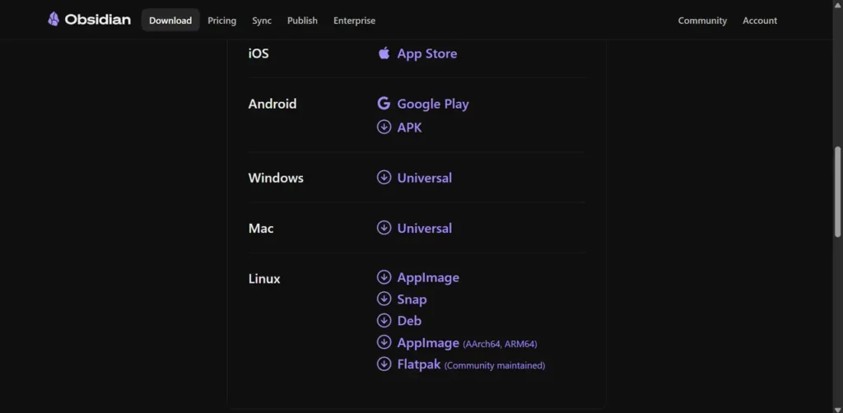Open the Enterprise nav link
This screenshot has height=413, width=843.
(x=354, y=21)
